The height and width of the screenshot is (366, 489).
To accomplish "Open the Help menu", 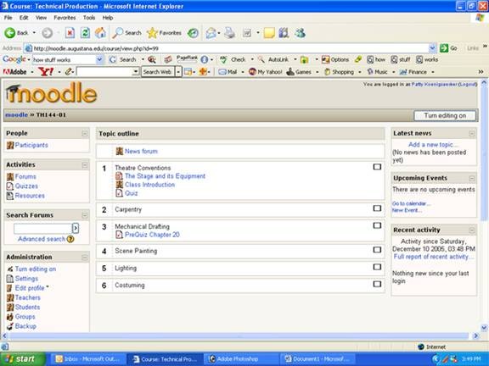I will pos(108,18).
